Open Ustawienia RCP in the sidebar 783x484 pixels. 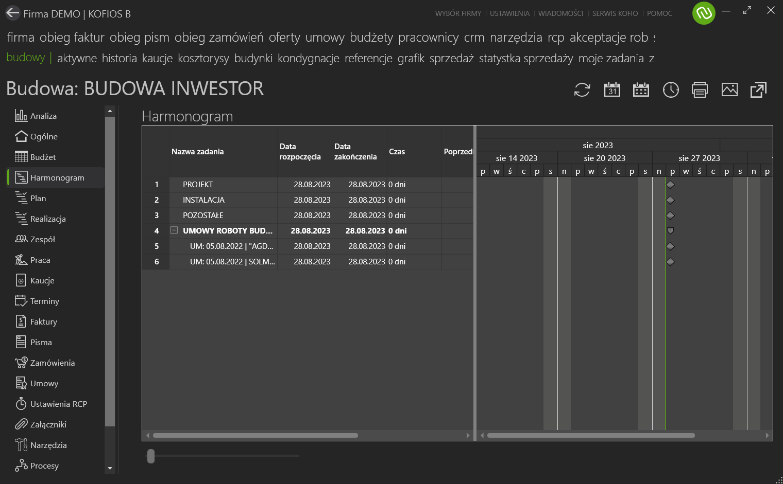tap(55, 404)
